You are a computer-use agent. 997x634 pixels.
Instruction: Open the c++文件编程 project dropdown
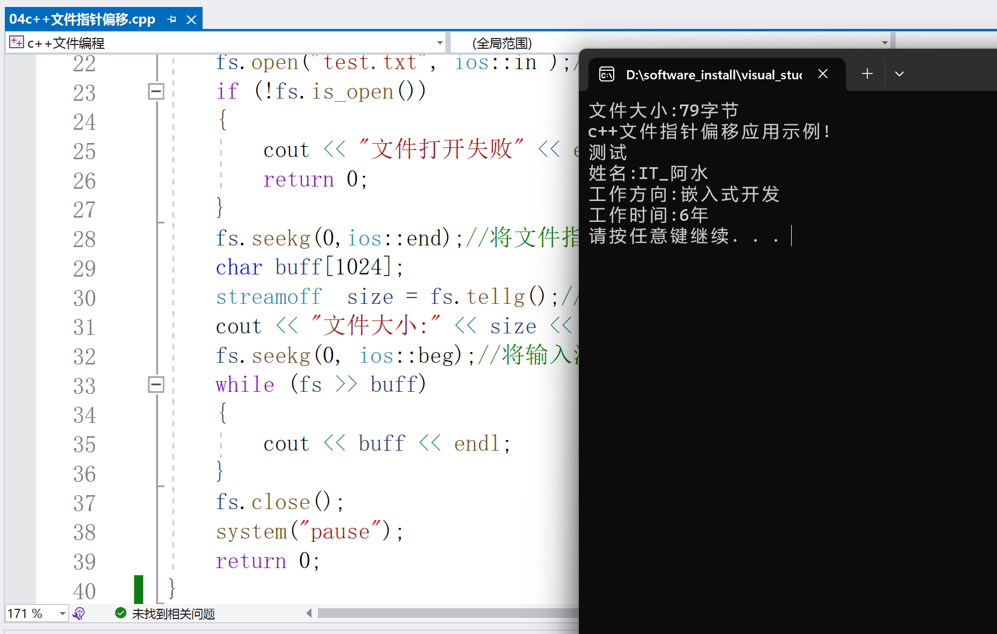[440, 43]
